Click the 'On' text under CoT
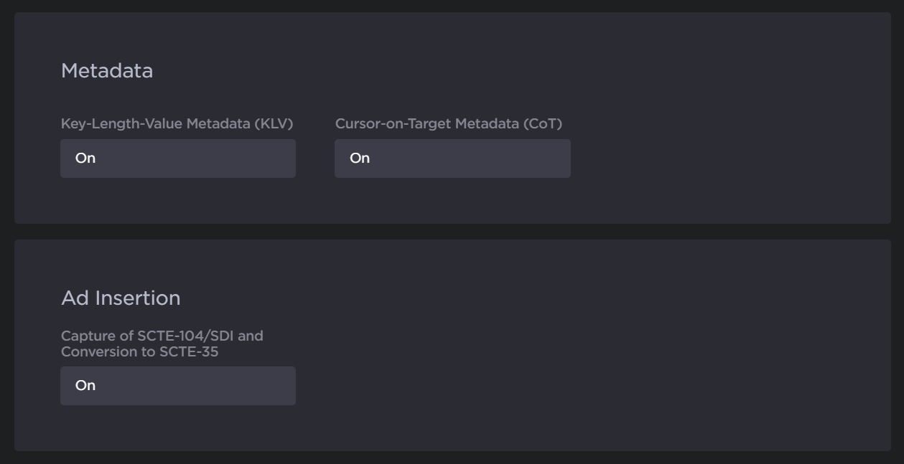The height and width of the screenshot is (464, 904). (360, 158)
